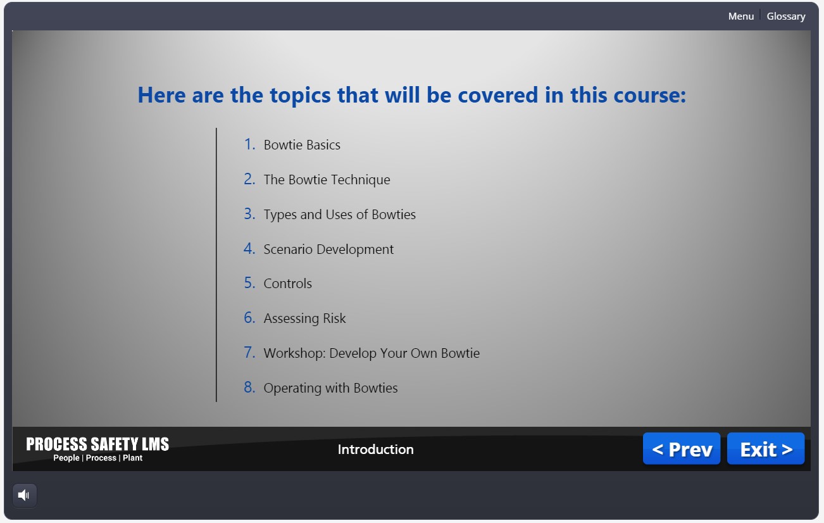This screenshot has height=523, width=824.
Task: Select the Assessing Risk topic
Action: coord(304,318)
